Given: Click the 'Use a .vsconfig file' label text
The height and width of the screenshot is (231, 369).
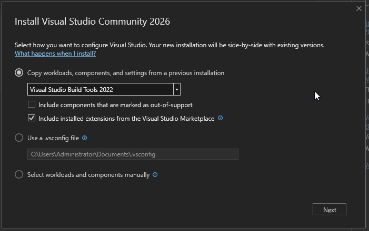Looking at the screenshot, I should tap(53, 138).
